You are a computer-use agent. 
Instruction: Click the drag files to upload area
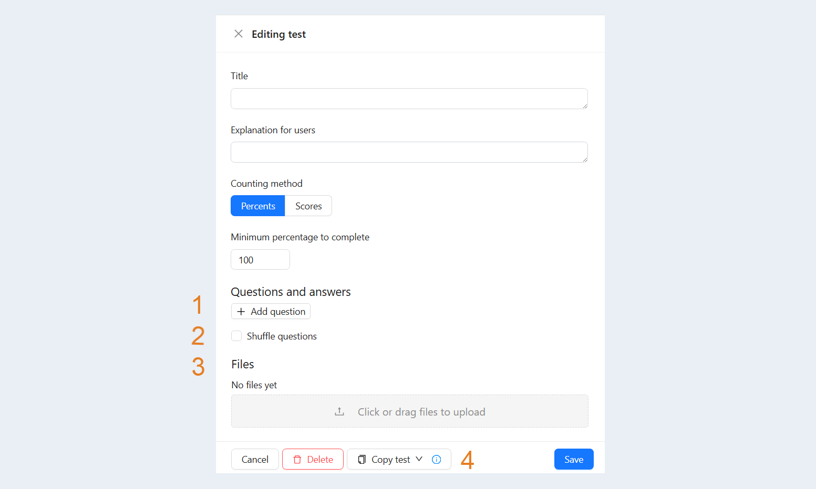click(x=410, y=411)
